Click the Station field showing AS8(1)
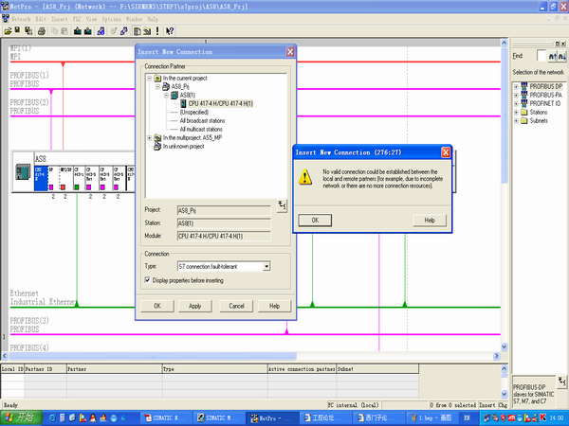 click(x=224, y=223)
